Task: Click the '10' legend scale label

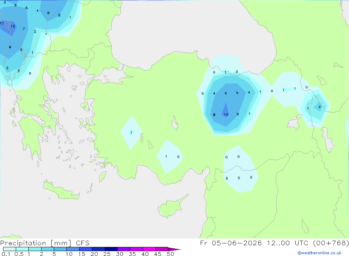Action: 69,254
